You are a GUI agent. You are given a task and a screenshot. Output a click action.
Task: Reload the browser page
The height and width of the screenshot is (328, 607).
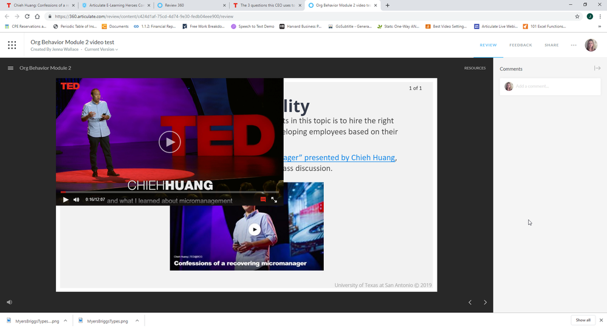pyautogui.click(x=27, y=16)
